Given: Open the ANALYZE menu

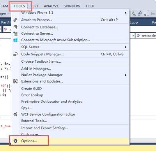Looking at the screenshot, I should coord(51,6).
